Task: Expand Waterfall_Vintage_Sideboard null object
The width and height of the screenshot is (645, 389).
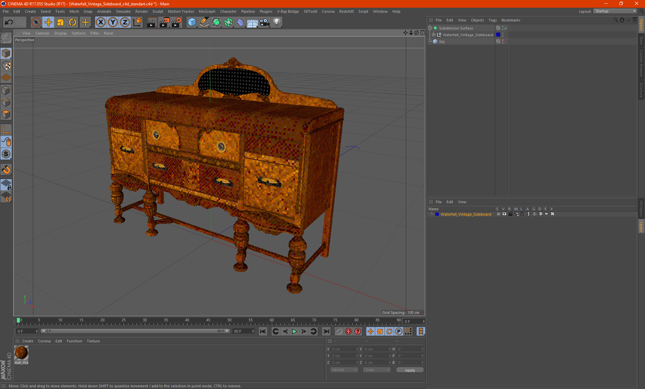Action: point(433,35)
